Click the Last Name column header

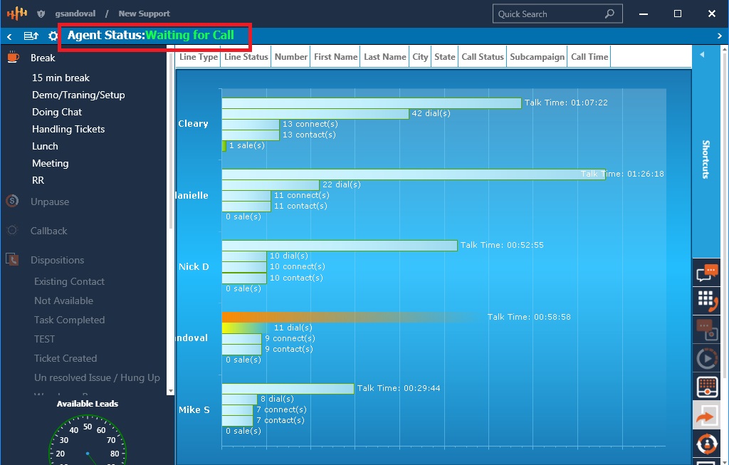click(x=385, y=57)
